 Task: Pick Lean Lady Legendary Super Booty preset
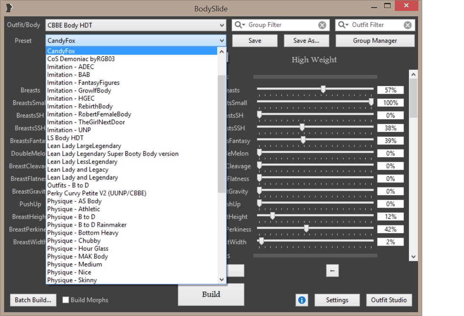[132, 153]
